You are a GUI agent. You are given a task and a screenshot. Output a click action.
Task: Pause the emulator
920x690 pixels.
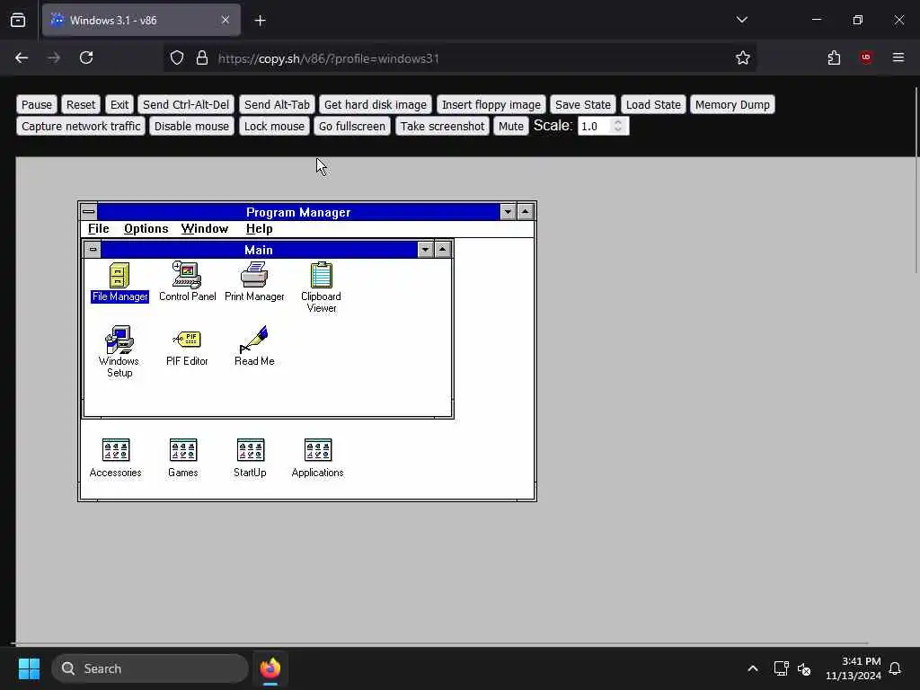(37, 104)
